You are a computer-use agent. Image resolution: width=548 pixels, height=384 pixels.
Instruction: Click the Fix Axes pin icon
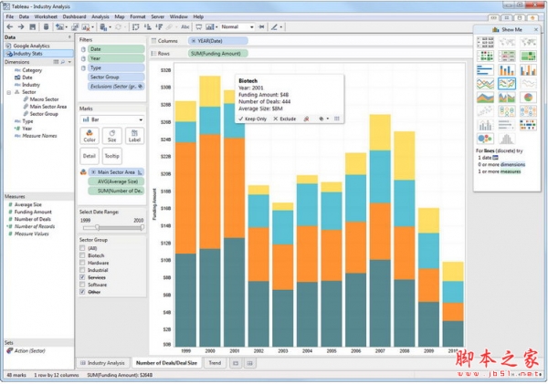261,26
